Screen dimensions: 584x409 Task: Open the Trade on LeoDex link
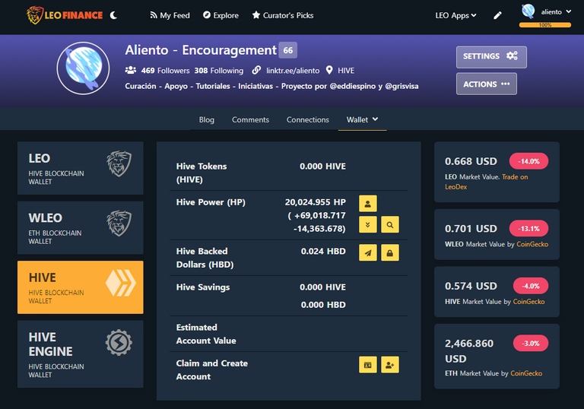(487, 182)
